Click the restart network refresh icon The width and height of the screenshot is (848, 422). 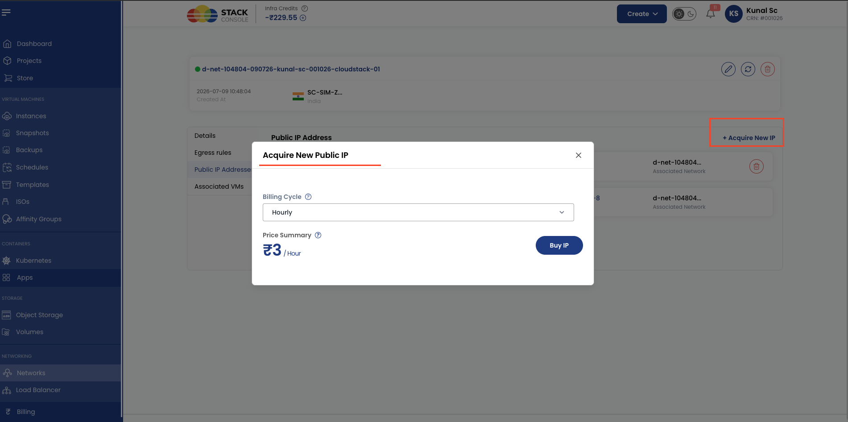[748, 69]
